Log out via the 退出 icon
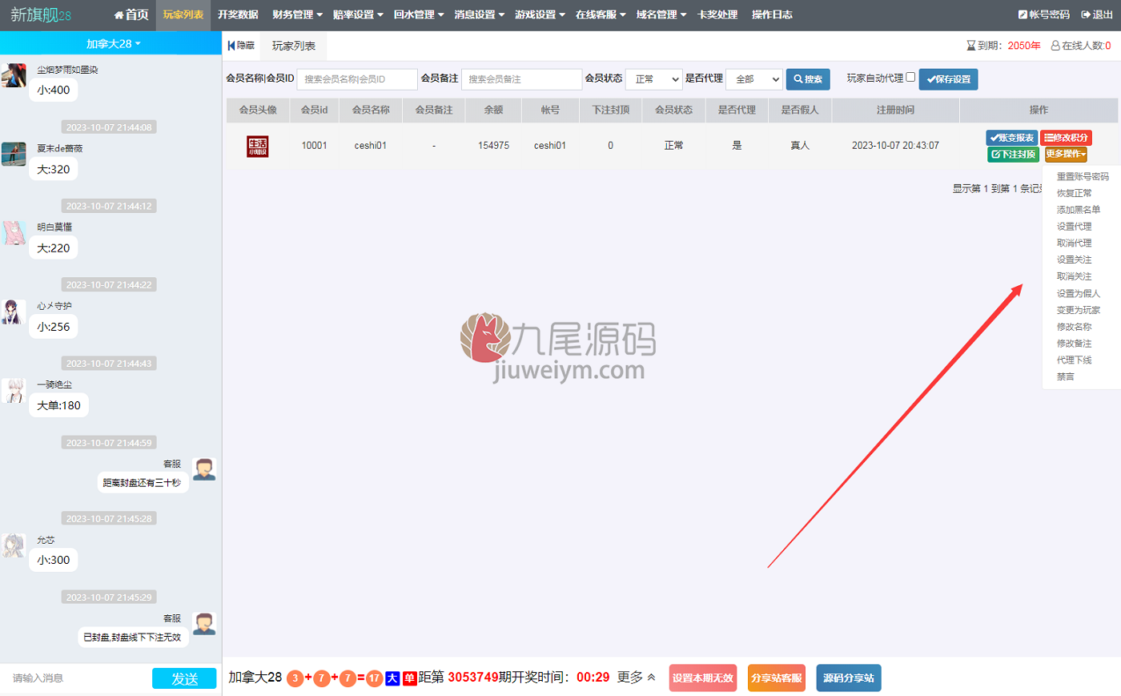 click(1086, 14)
